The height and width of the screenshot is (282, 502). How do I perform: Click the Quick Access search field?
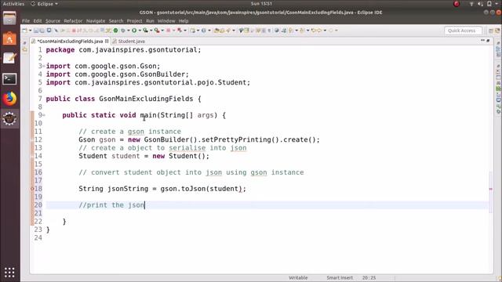click(463, 31)
